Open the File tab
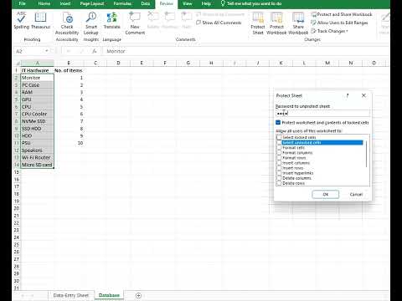The width and height of the screenshot is (402, 301). coord(23,3)
